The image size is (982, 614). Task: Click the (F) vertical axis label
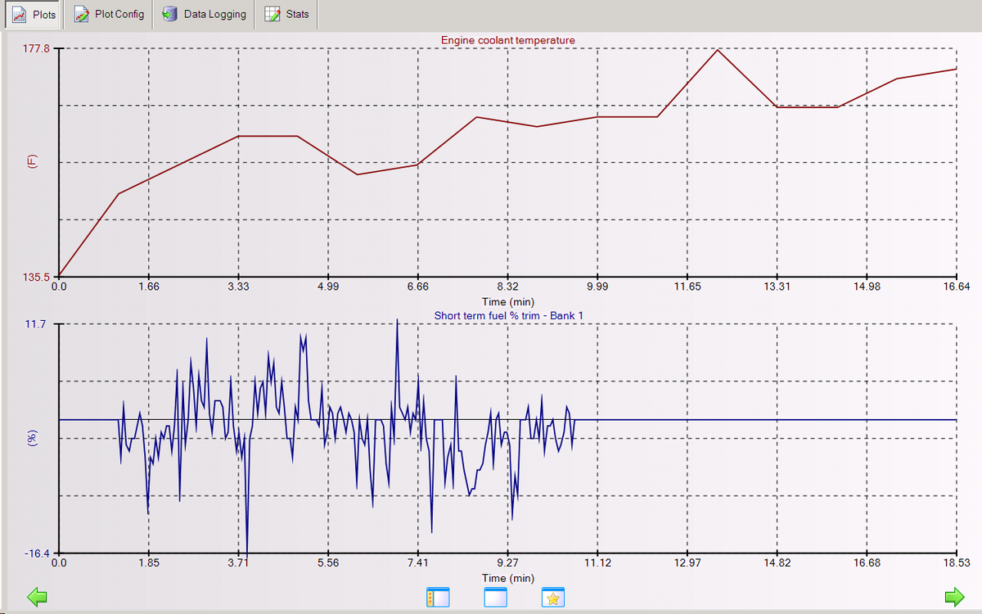point(30,162)
